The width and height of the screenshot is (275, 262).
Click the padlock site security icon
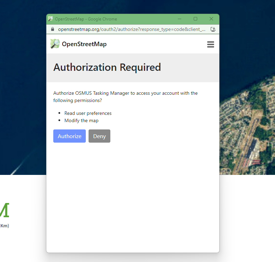click(x=53, y=29)
